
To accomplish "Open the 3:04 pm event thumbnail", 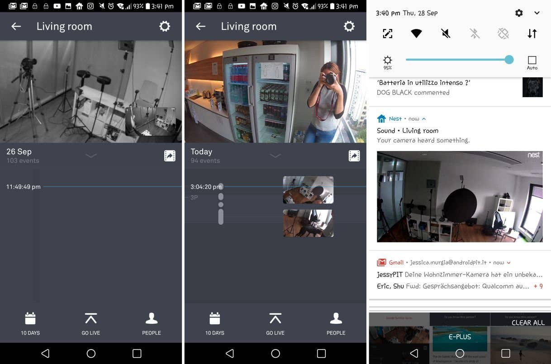I will point(308,190).
